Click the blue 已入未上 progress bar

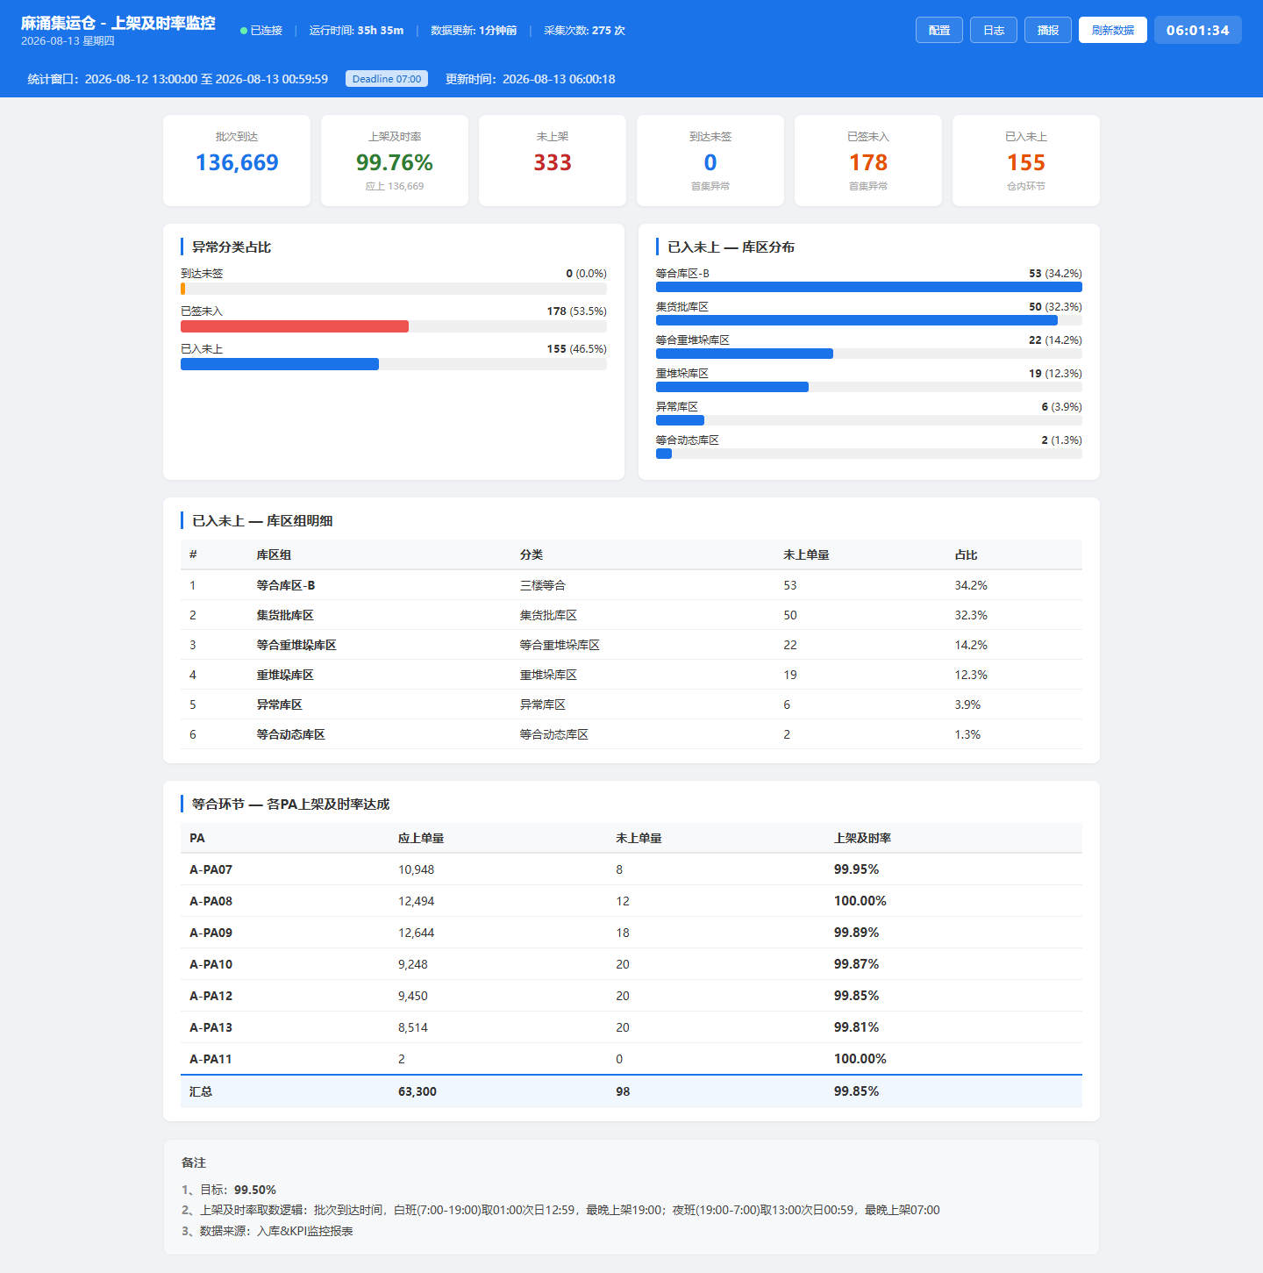(x=280, y=364)
